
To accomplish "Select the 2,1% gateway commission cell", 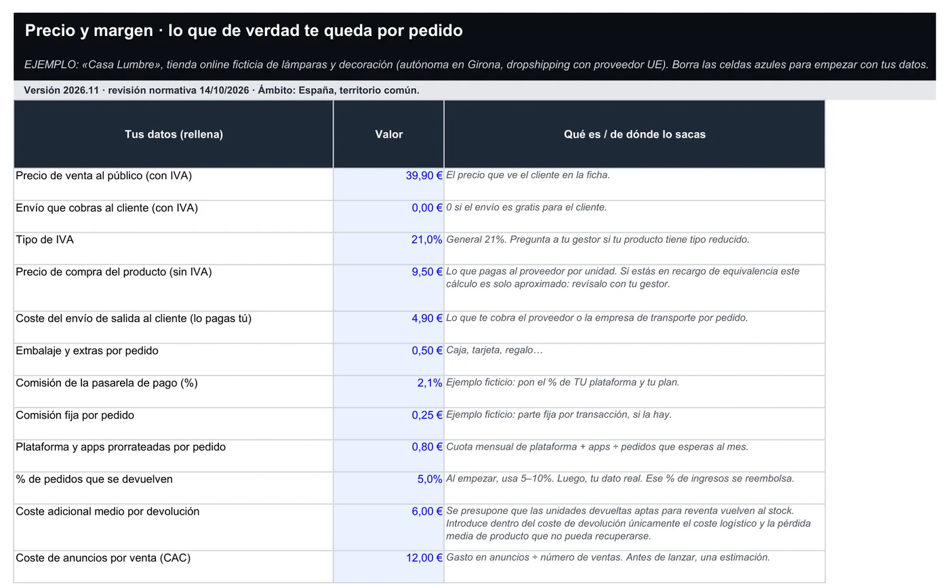I will click(388, 391).
